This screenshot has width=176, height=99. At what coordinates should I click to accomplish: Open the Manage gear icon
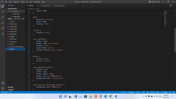coord(3,88)
